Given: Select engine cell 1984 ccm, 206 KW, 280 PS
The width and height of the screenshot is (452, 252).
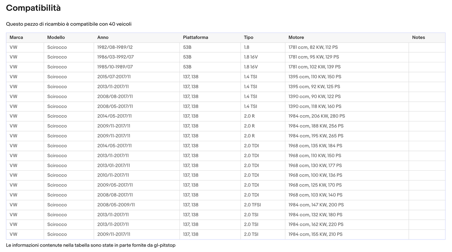Looking at the screenshot, I should [317, 116].
